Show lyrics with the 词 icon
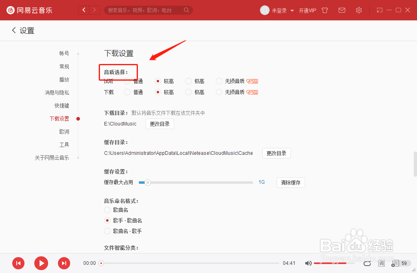The height and width of the screenshot is (273, 417). click(x=382, y=263)
